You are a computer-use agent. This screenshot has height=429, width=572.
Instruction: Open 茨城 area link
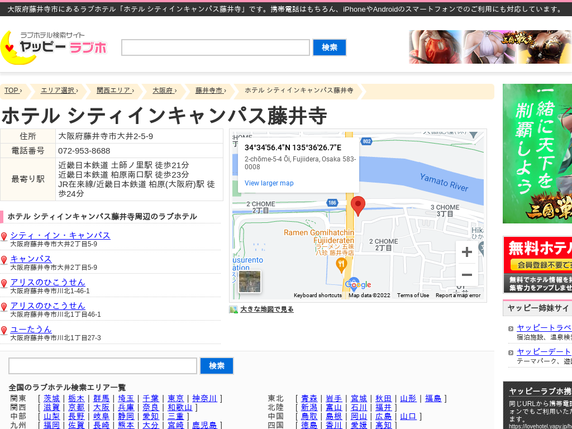pos(51,398)
